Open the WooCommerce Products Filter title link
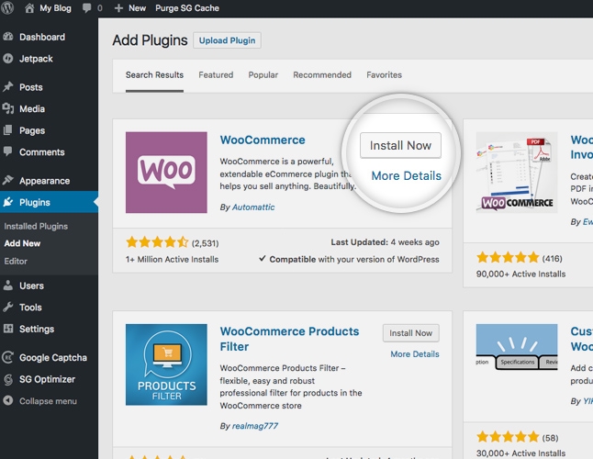The height and width of the screenshot is (459, 593). 289,339
